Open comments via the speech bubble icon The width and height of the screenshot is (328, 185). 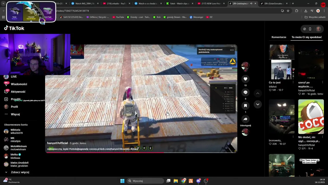(245, 92)
